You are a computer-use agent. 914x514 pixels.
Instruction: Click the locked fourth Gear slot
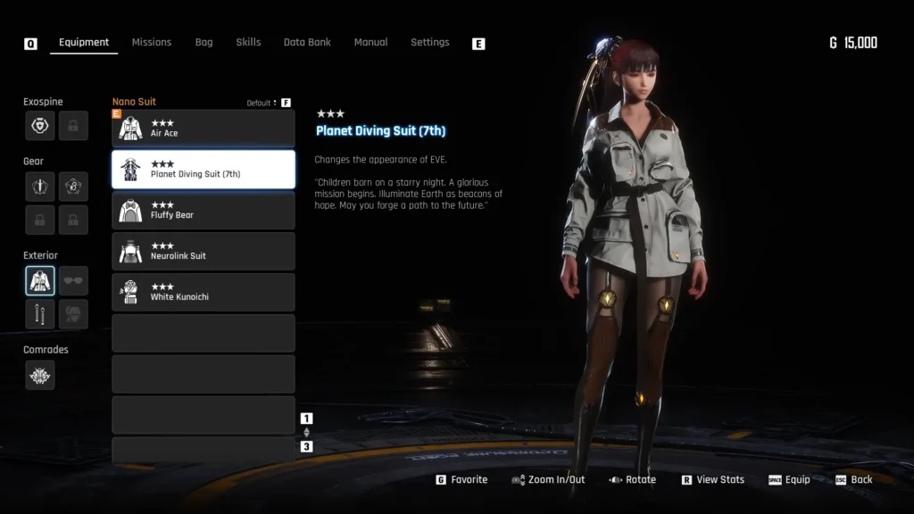point(73,220)
